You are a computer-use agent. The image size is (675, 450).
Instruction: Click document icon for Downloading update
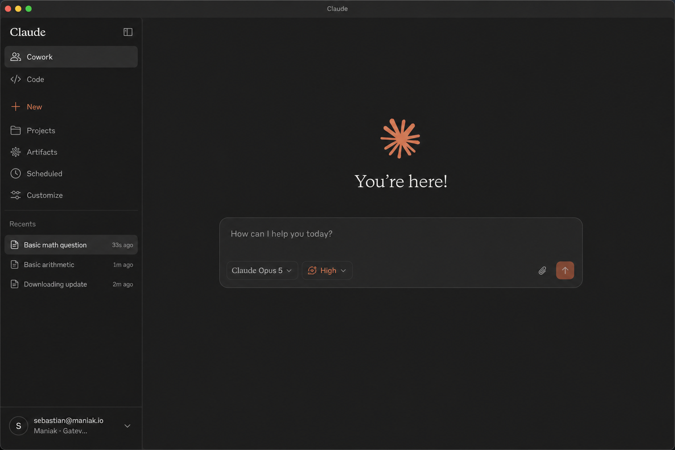point(15,284)
